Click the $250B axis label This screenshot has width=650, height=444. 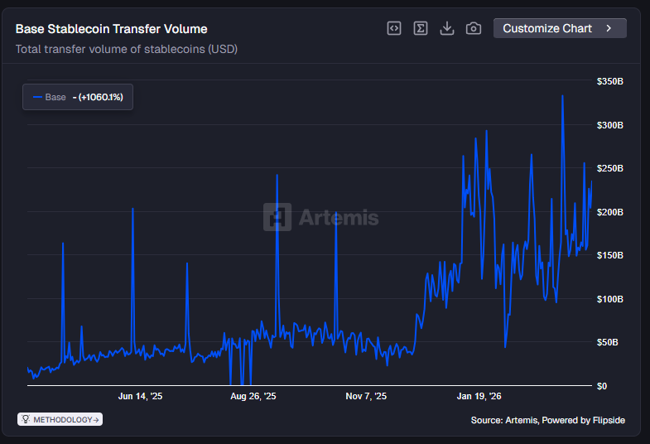tap(609, 168)
